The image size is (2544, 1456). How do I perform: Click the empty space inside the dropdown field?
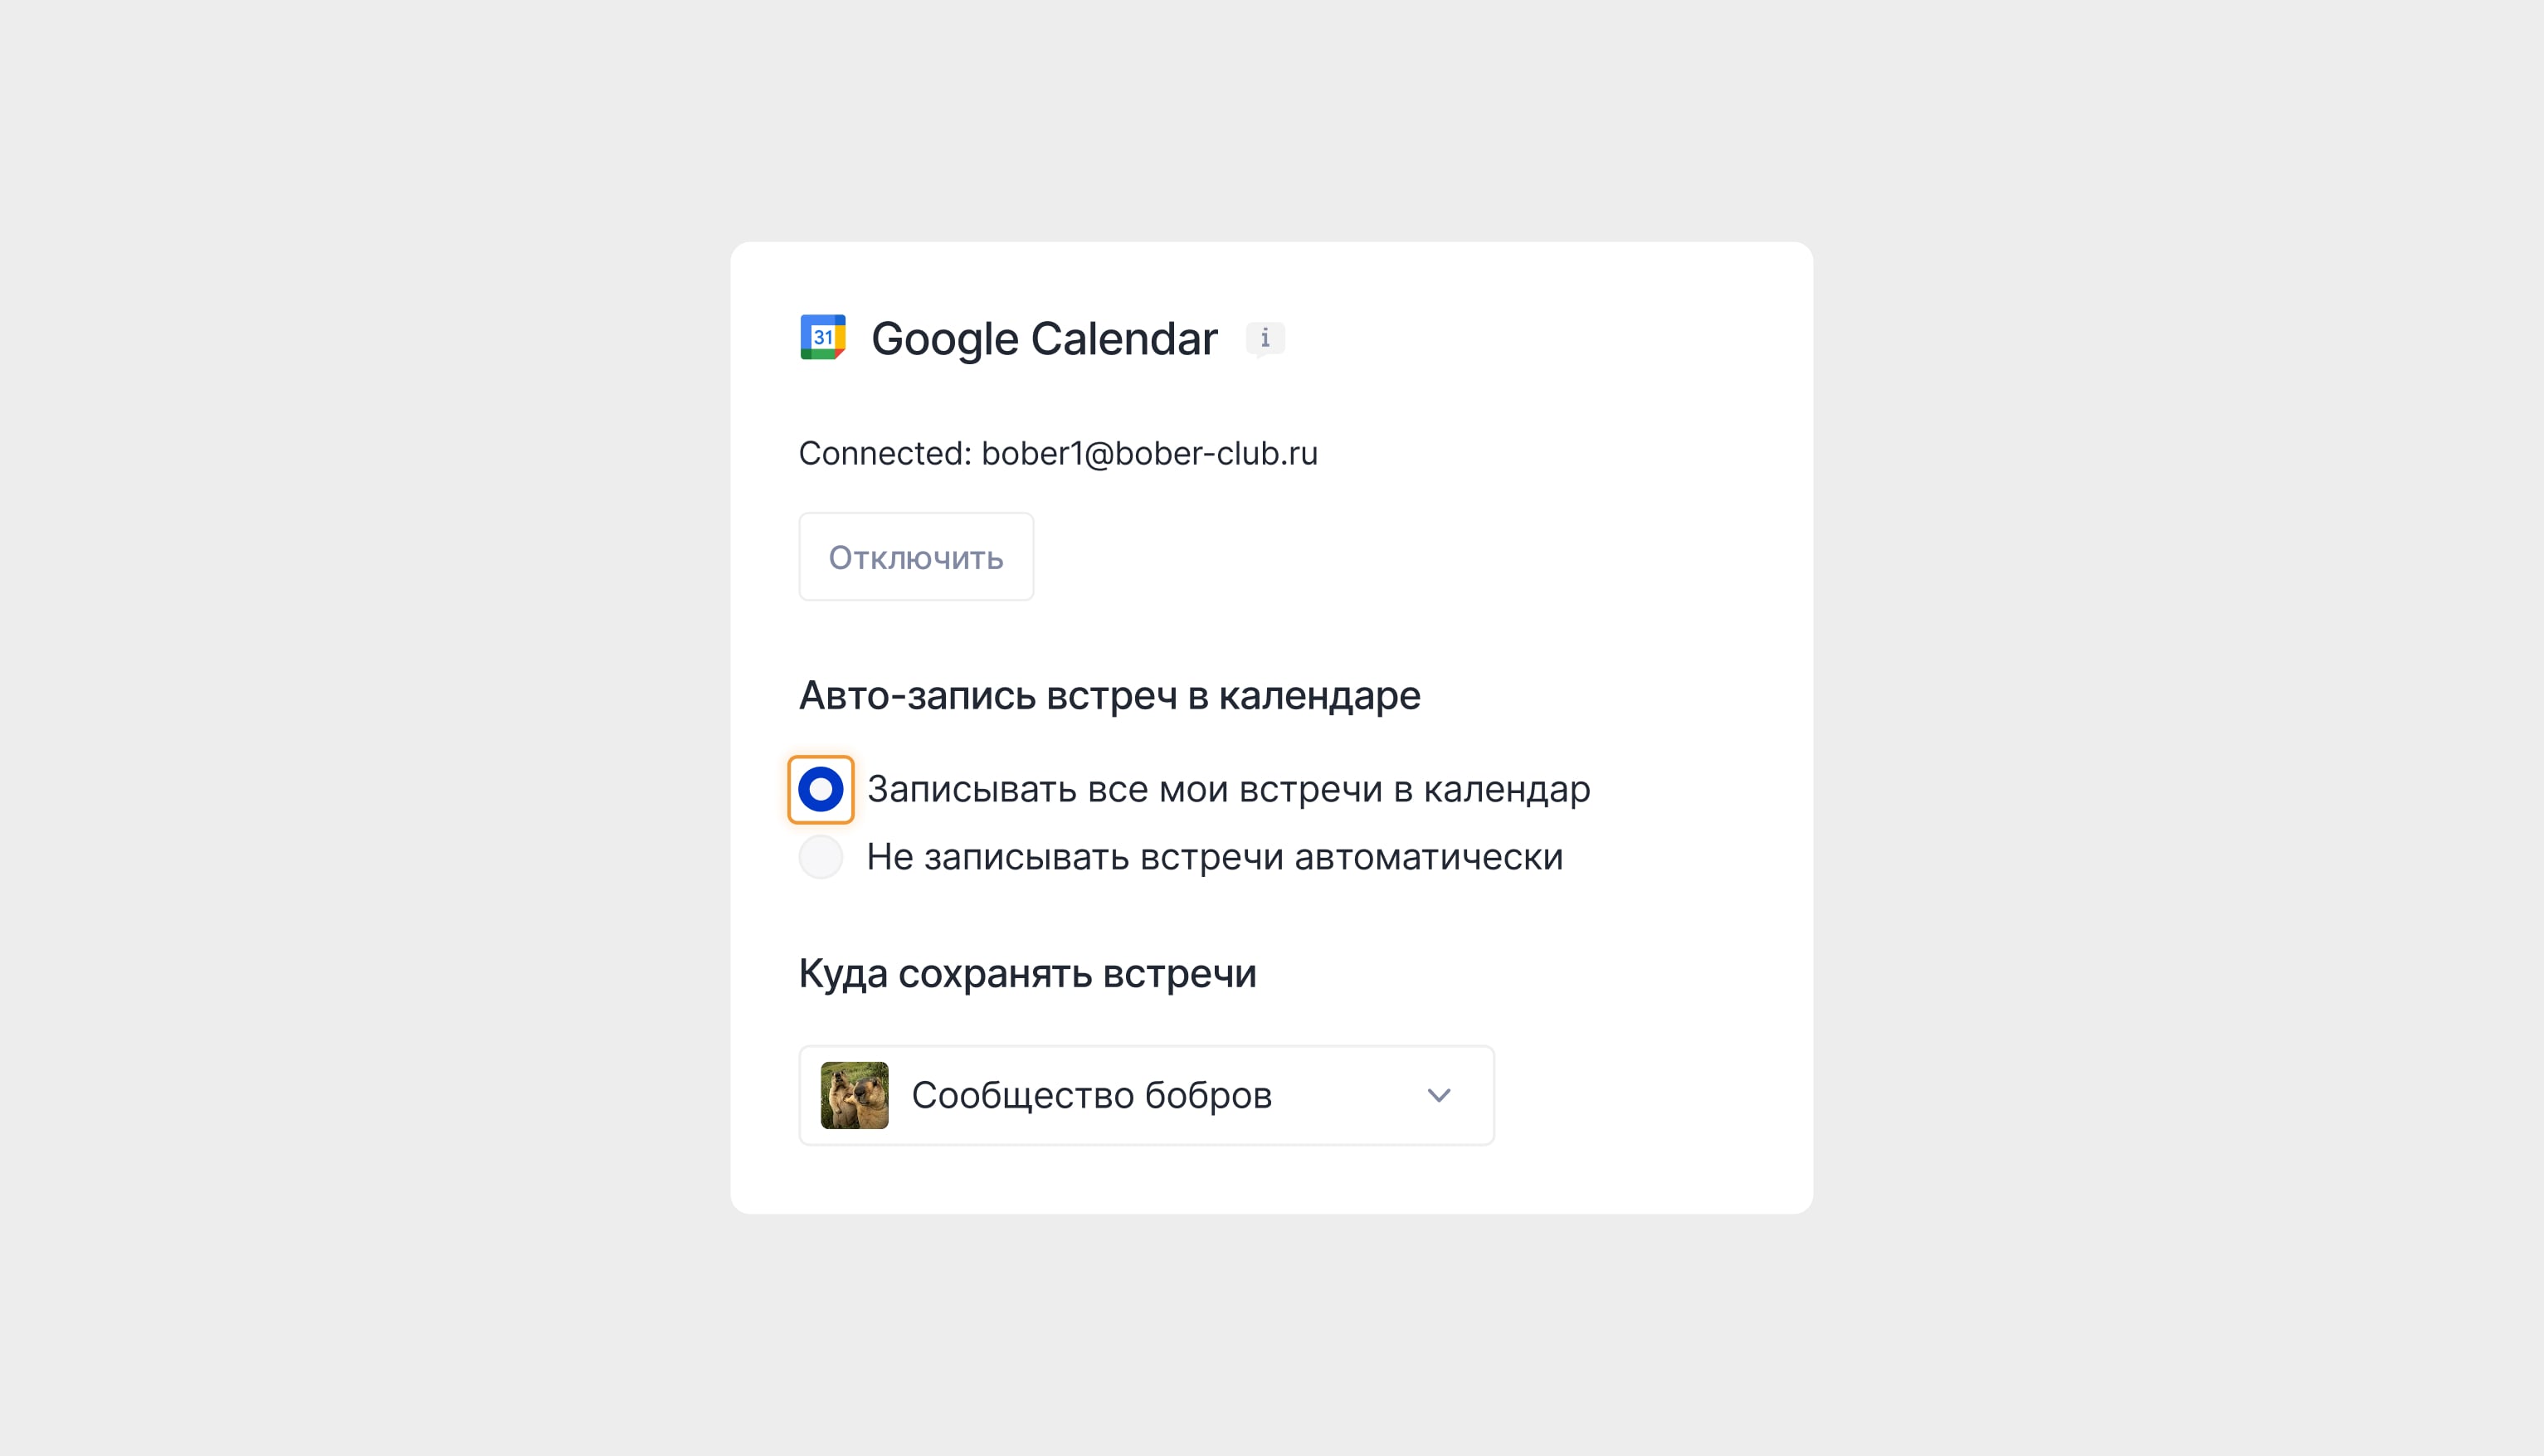pyautogui.click(x=1350, y=1095)
